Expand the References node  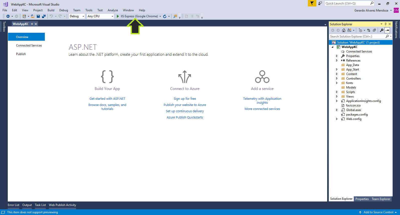[x=337, y=60]
